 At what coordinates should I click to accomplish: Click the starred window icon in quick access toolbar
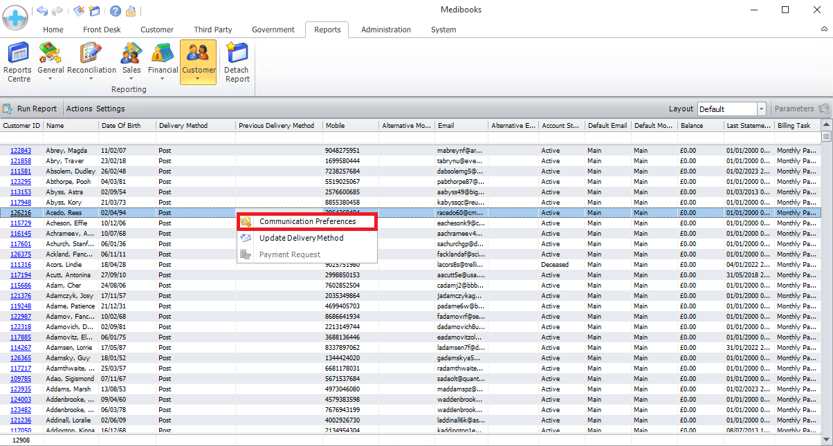[x=95, y=11]
